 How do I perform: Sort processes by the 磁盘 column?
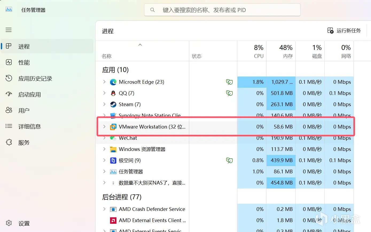310,51
